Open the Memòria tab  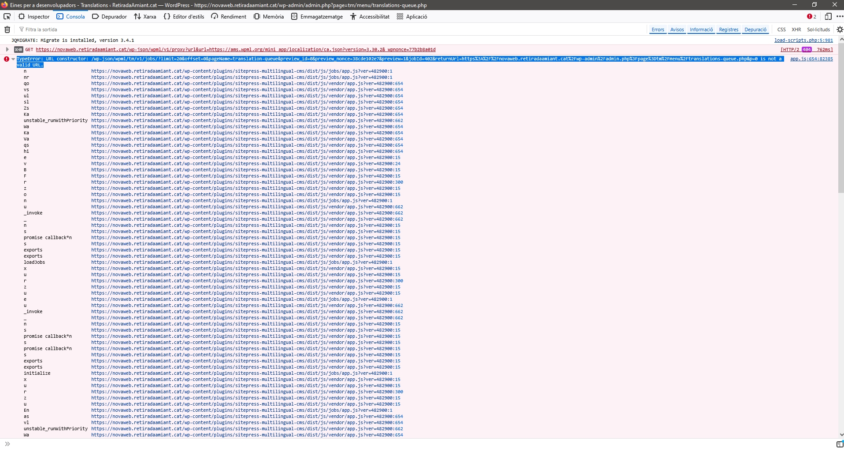pyautogui.click(x=269, y=17)
